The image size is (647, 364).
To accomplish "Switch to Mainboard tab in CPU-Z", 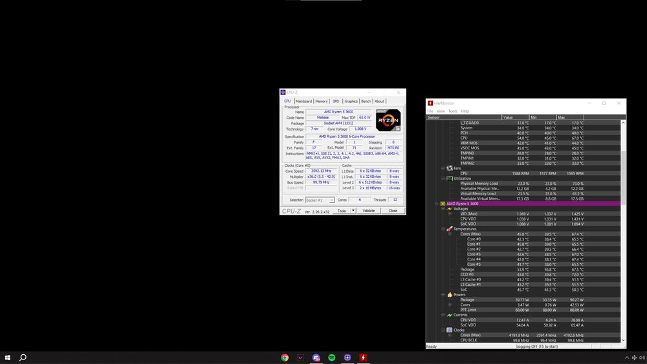I will [303, 101].
